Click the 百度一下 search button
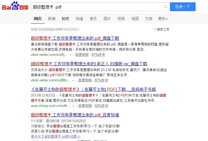Screen dimensions: 208x141 click(x=183, y=7)
